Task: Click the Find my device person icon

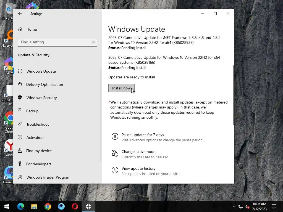Action: pyautogui.click(x=20, y=150)
